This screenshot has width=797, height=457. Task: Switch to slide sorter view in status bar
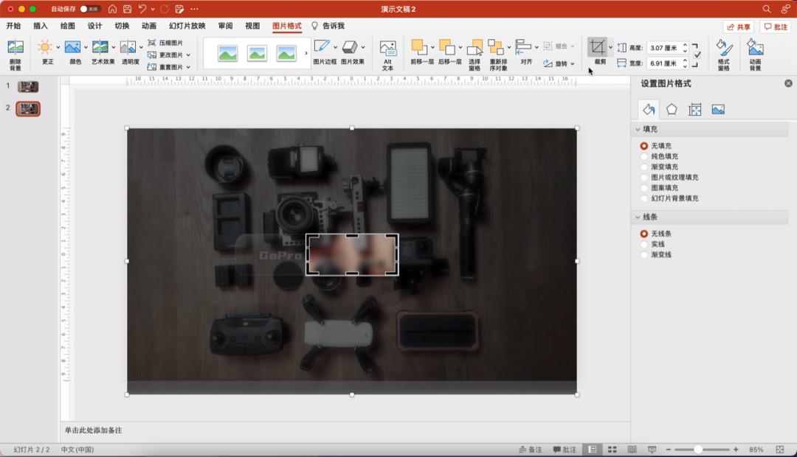coord(612,450)
